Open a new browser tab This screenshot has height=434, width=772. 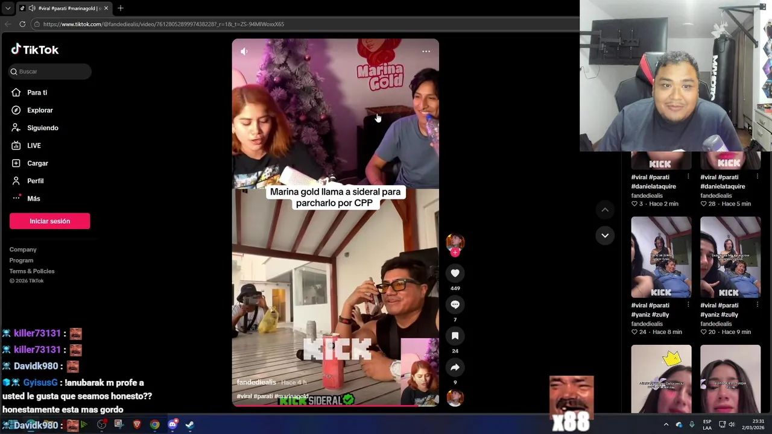click(121, 8)
